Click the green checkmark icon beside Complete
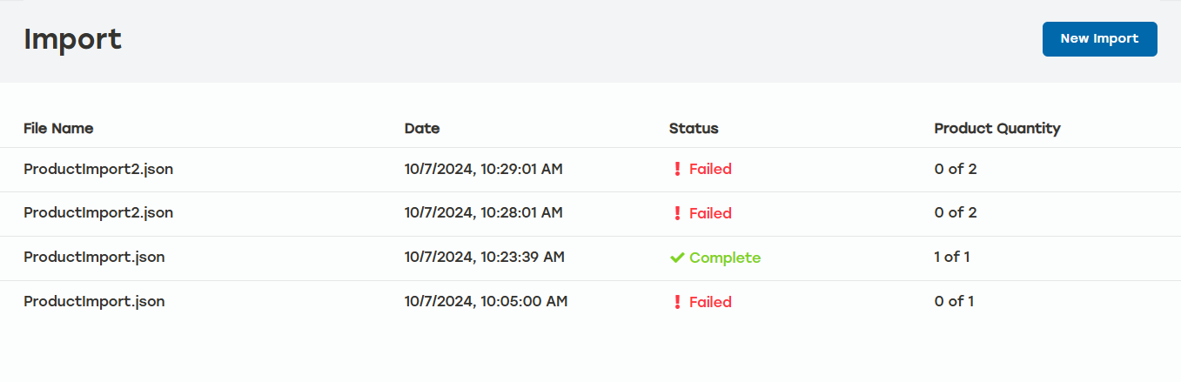The width and height of the screenshot is (1181, 382). (x=677, y=258)
